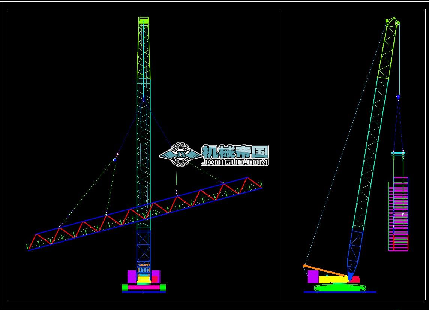This screenshot has width=429, height=310.
Task: Select the magenta stacked load under spreader
Action: 398,214
